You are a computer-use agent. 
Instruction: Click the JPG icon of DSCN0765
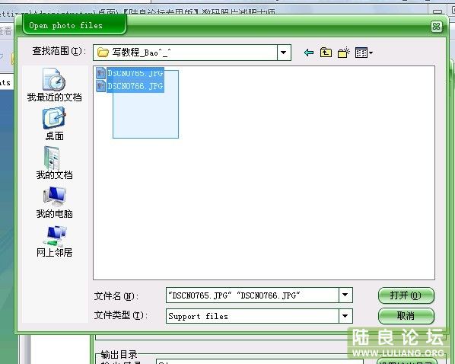[100, 73]
